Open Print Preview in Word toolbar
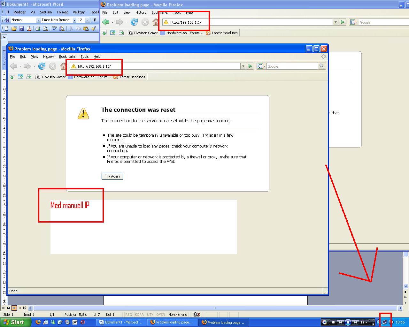The image size is (409, 327). point(45,28)
